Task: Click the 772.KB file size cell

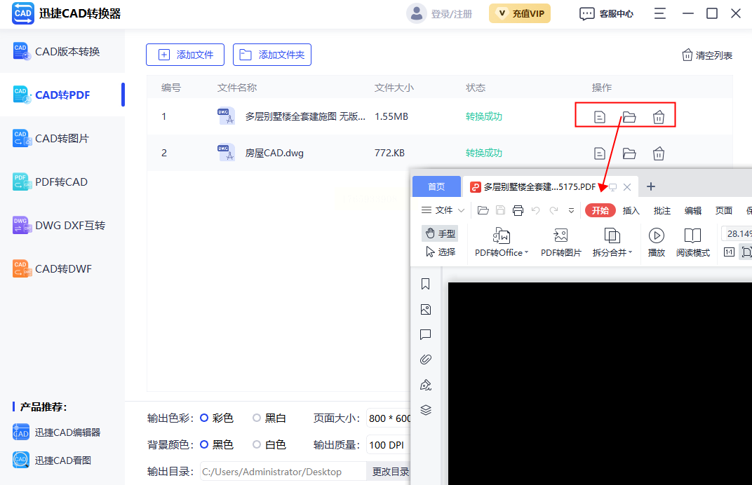Action: [x=389, y=153]
